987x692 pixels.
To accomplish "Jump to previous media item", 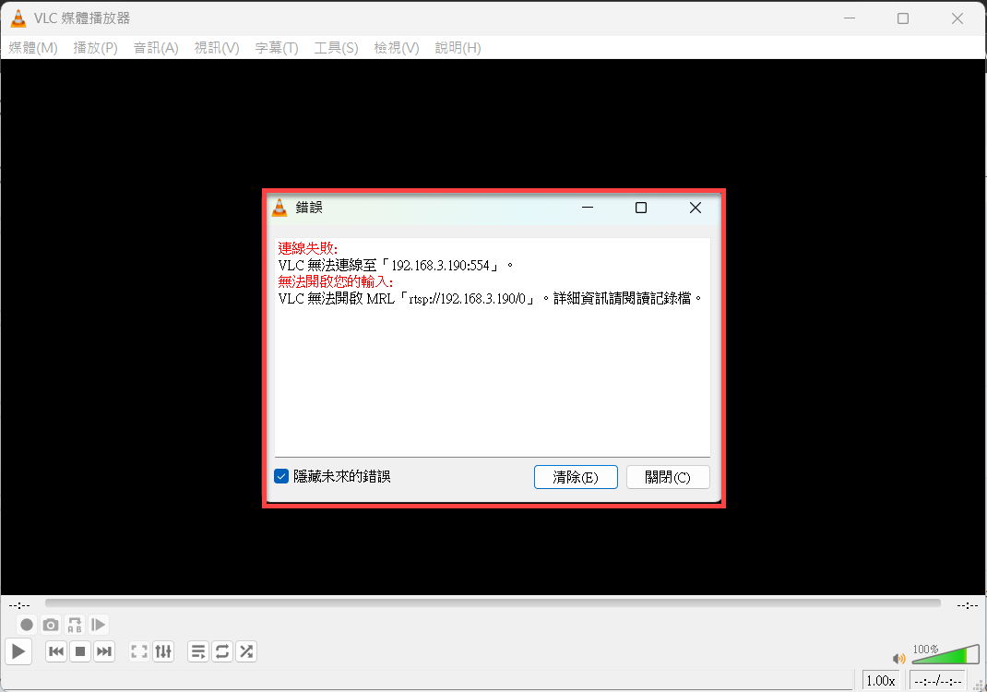I will pyautogui.click(x=56, y=651).
